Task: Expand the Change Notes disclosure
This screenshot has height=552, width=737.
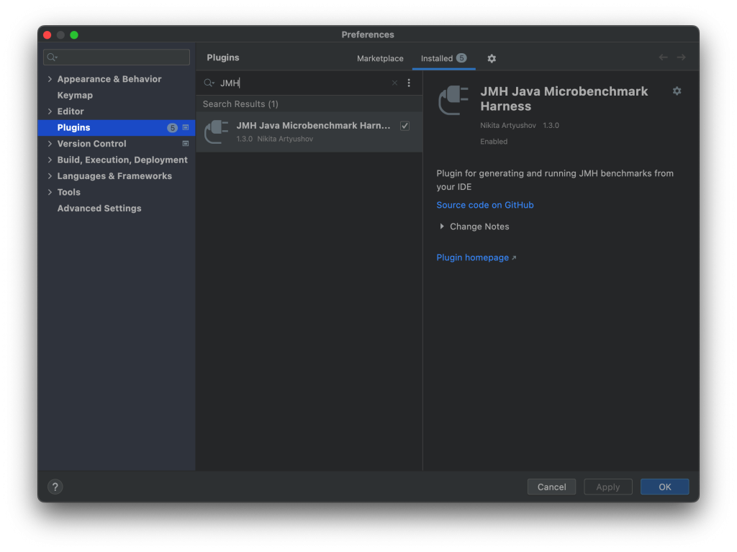Action: 441,226
